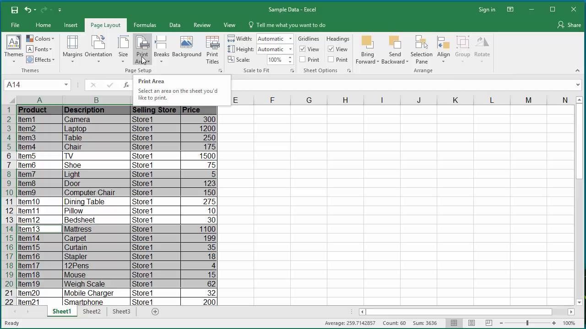Uncheck Gridlines View checkbox
586x329 pixels.
coord(303,49)
